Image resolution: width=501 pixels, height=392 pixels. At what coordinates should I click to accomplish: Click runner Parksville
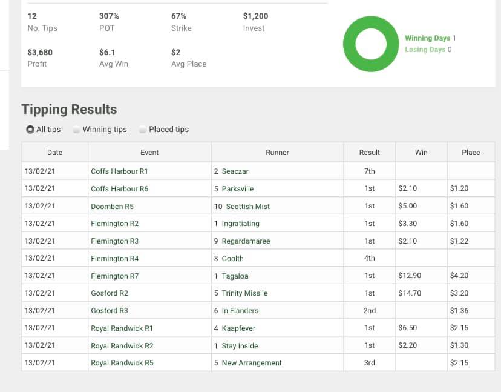(238, 189)
